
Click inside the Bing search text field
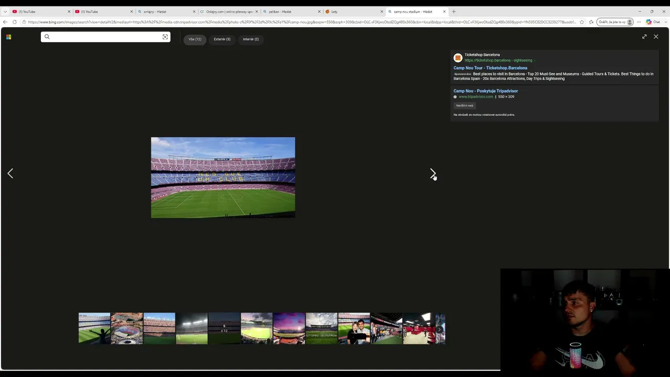(106, 37)
